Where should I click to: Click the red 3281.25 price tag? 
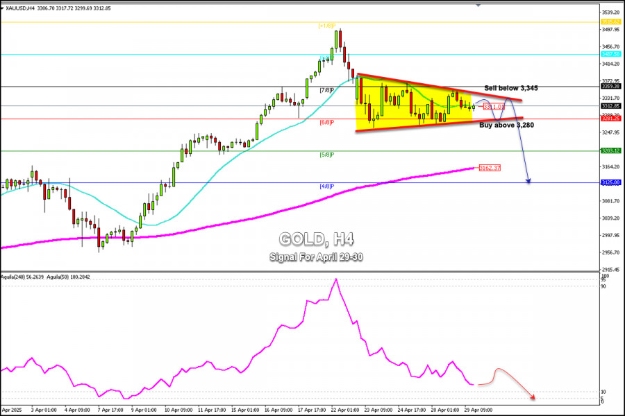(x=610, y=119)
